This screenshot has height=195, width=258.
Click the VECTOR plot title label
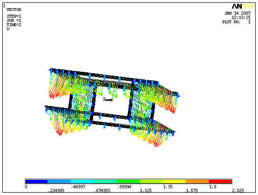click(14, 10)
